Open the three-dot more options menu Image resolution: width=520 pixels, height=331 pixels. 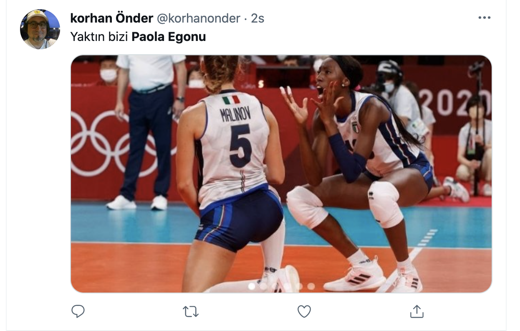(484, 18)
